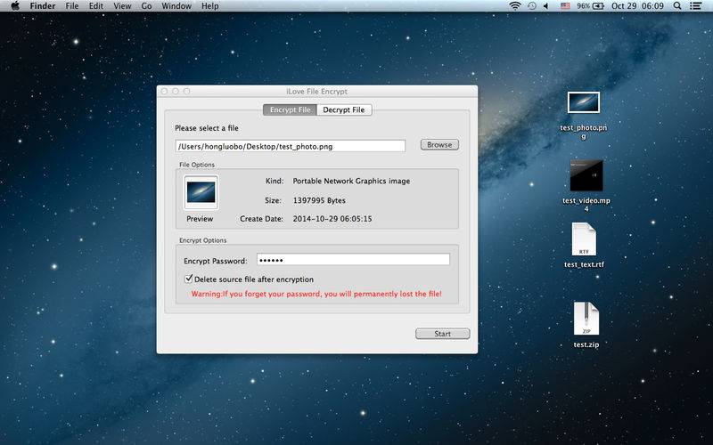The width and height of the screenshot is (713, 445).
Task: Open Notification Center list icon
Action: 695,6
